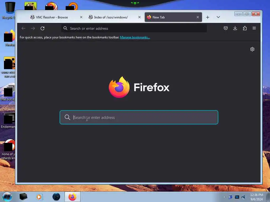
Task: Open the Extensions puzzle icon
Action: tap(245, 28)
